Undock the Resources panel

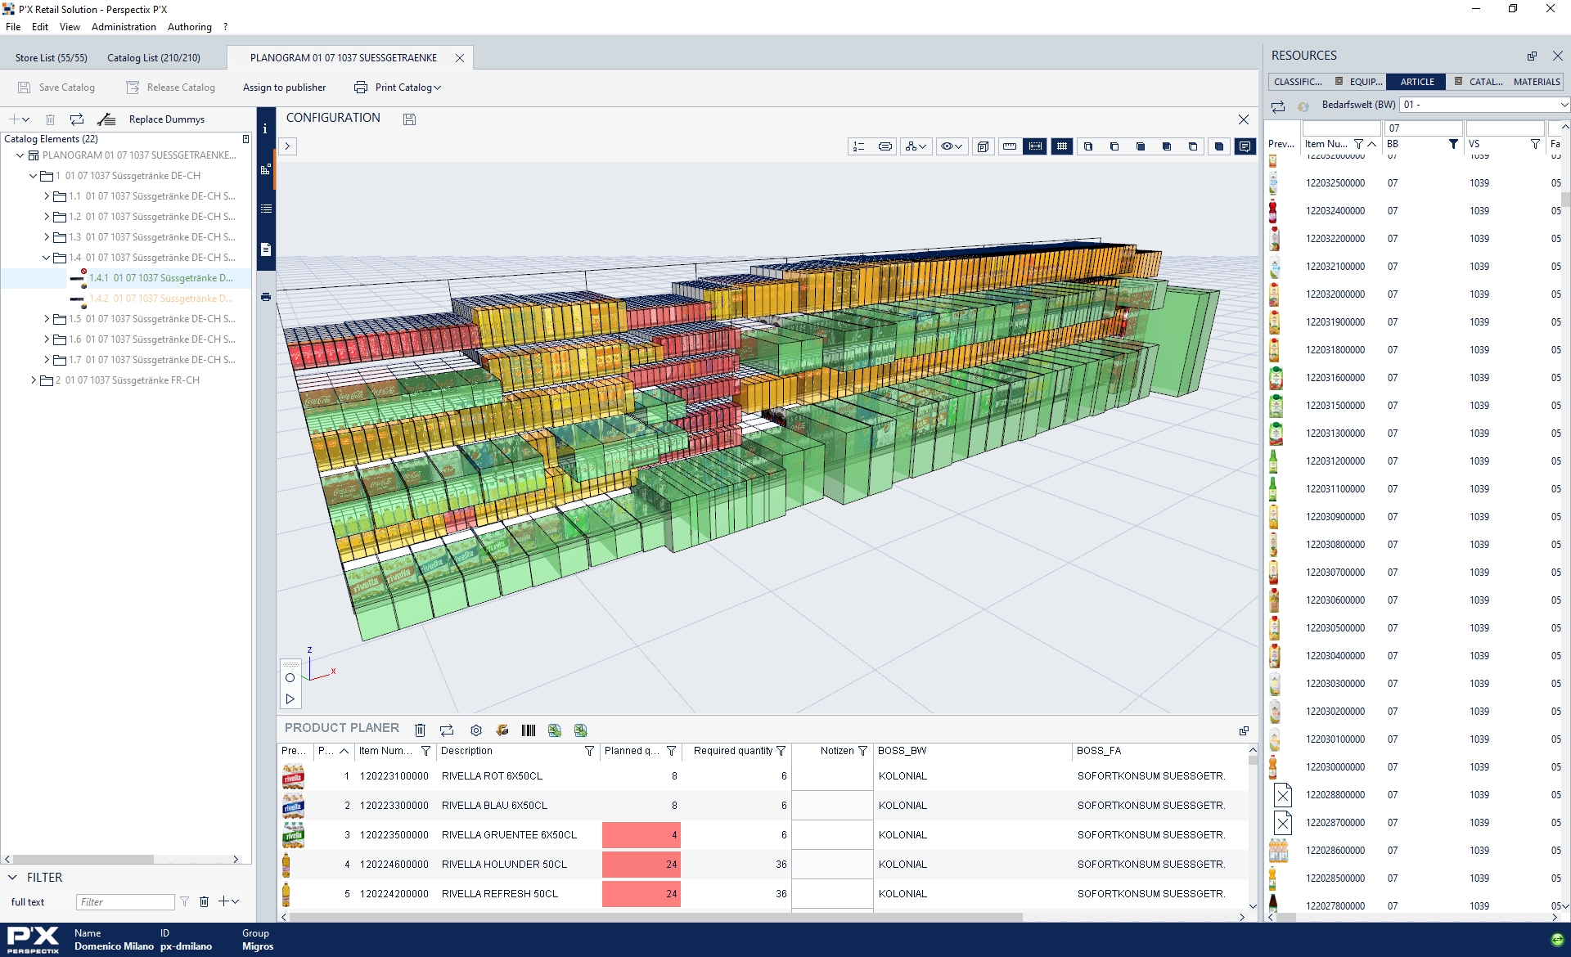[1532, 56]
